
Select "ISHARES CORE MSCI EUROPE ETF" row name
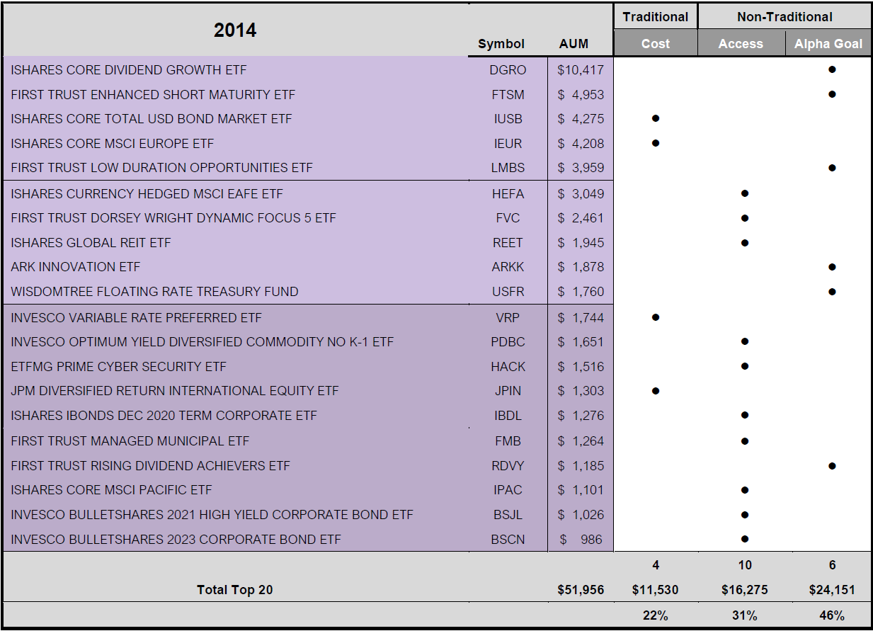pos(113,143)
